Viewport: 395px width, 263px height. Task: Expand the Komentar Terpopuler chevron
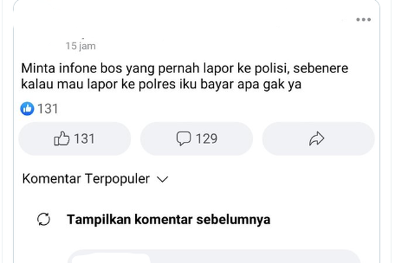click(162, 179)
